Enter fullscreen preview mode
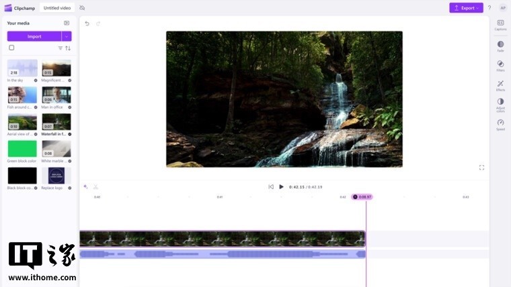The width and height of the screenshot is (511, 287). (x=481, y=168)
